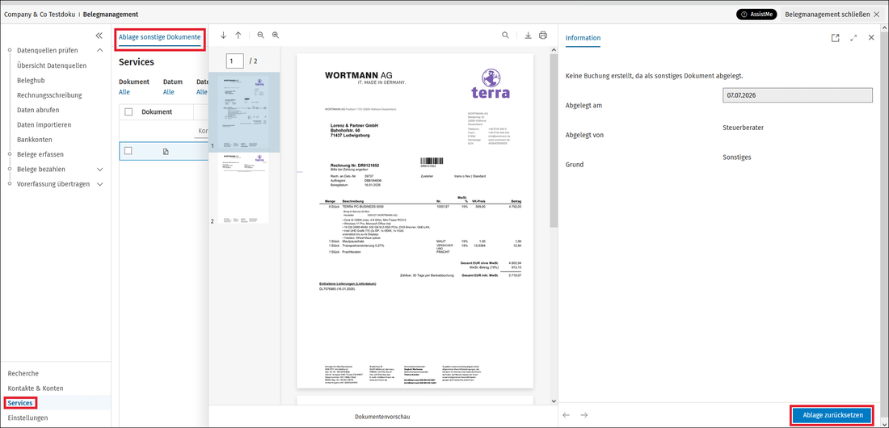889x428 pixels.
Task: Click the Sonstiges reason value
Action: (x=737, y=157)
